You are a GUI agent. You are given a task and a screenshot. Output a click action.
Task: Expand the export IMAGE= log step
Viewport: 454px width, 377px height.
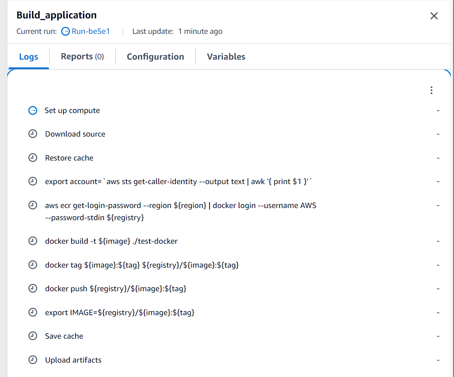(x=120, y=313)
